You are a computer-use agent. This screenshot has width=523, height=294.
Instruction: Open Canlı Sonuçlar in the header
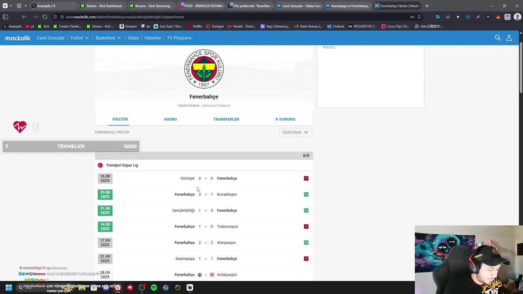(x=51, y=38)
